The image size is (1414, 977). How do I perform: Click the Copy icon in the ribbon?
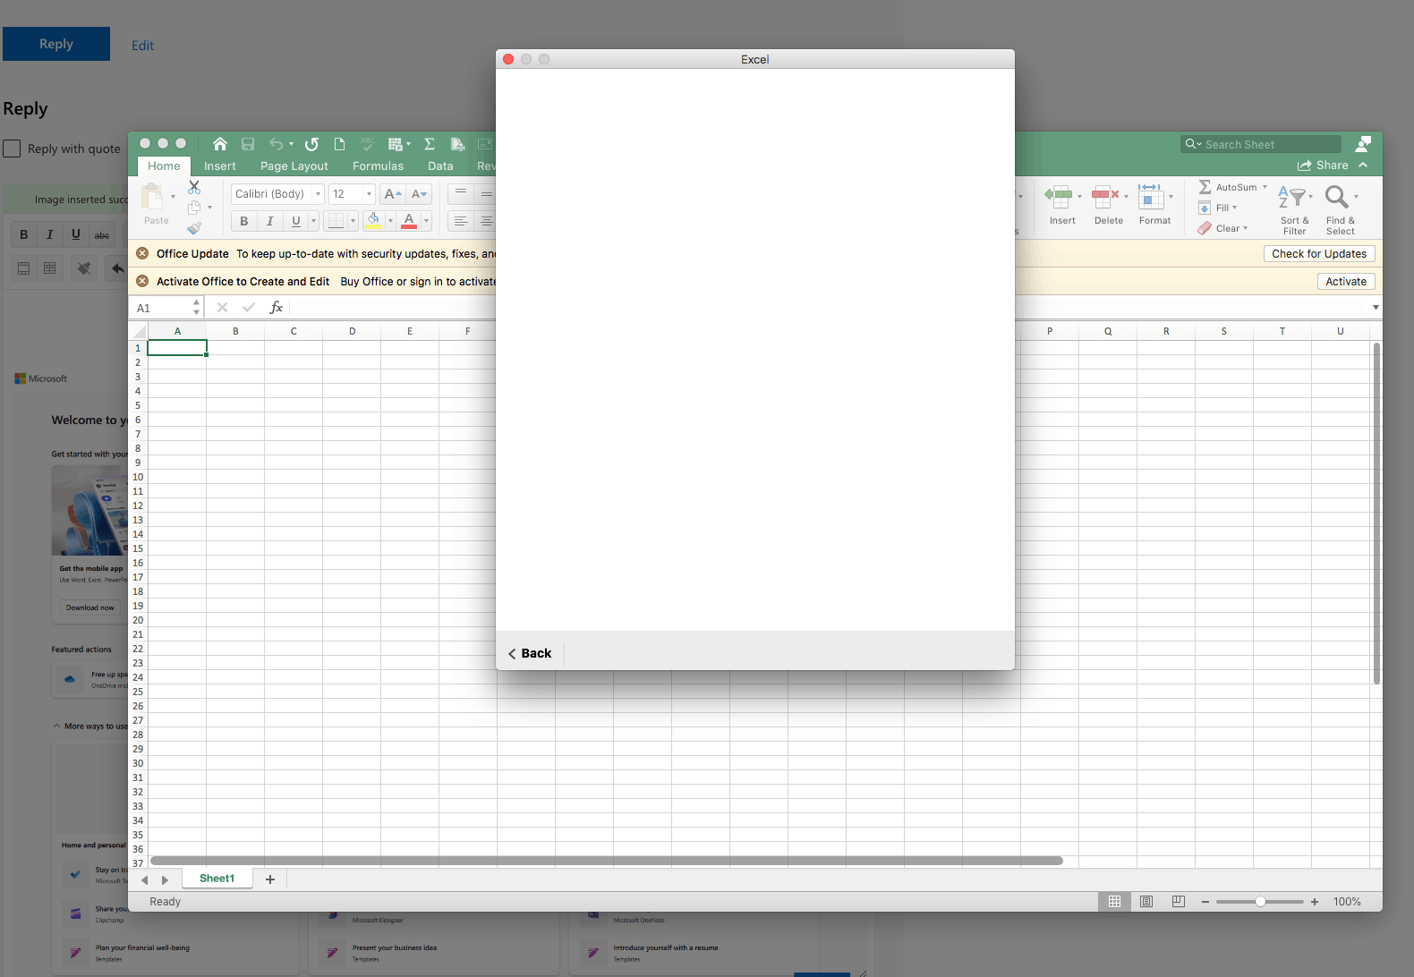tap(194, 208)
